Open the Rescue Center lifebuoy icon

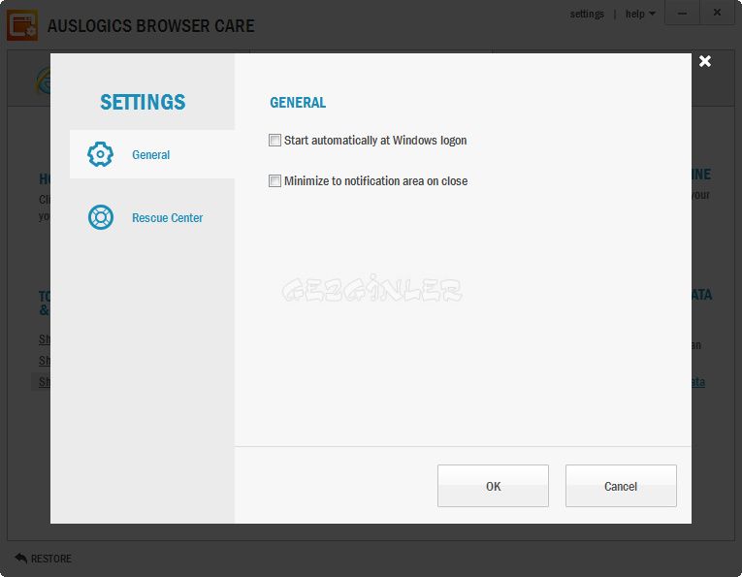[101, 217]
